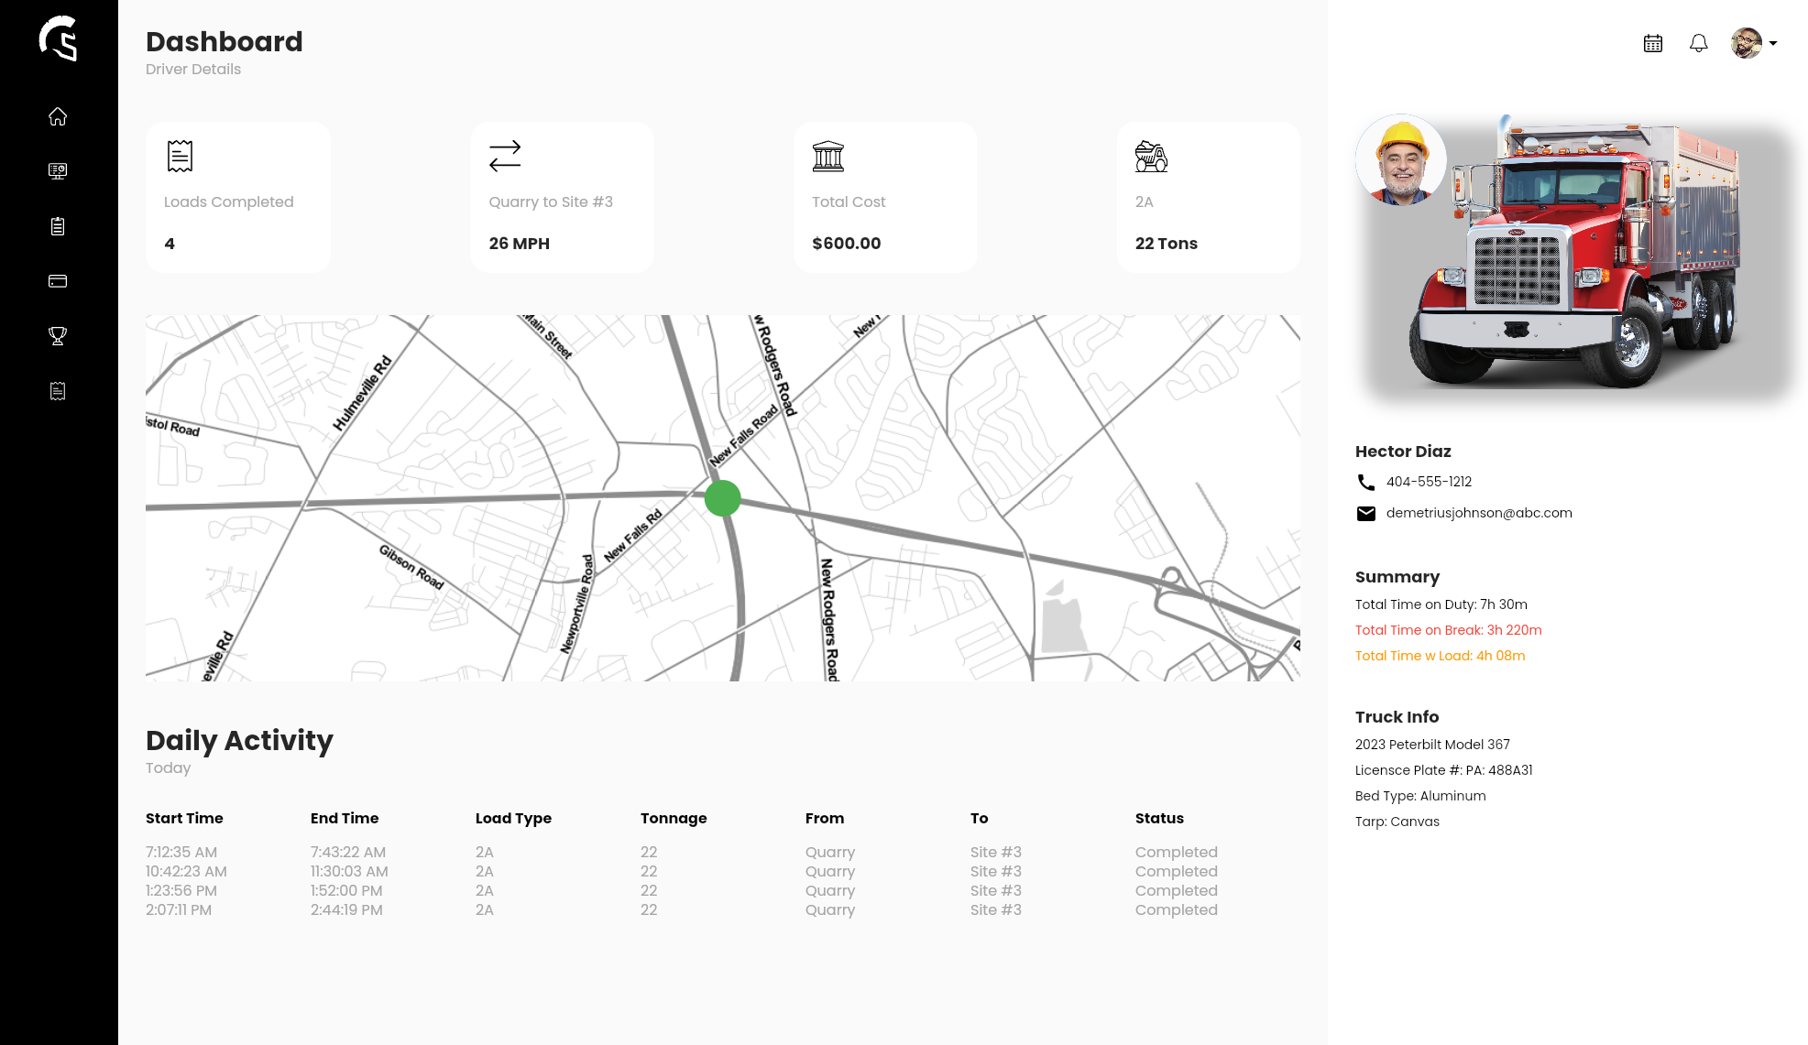Select the Loads Completed card

(x=237, y=197)
